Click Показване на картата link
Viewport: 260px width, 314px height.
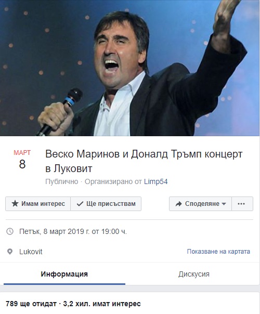point(218,252)
